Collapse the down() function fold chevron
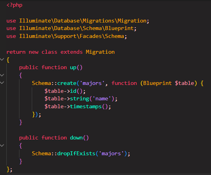211x175 pixels. [x=2, y=145]
